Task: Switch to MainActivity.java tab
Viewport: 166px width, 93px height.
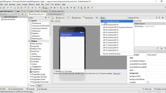Action: point(55,14)
